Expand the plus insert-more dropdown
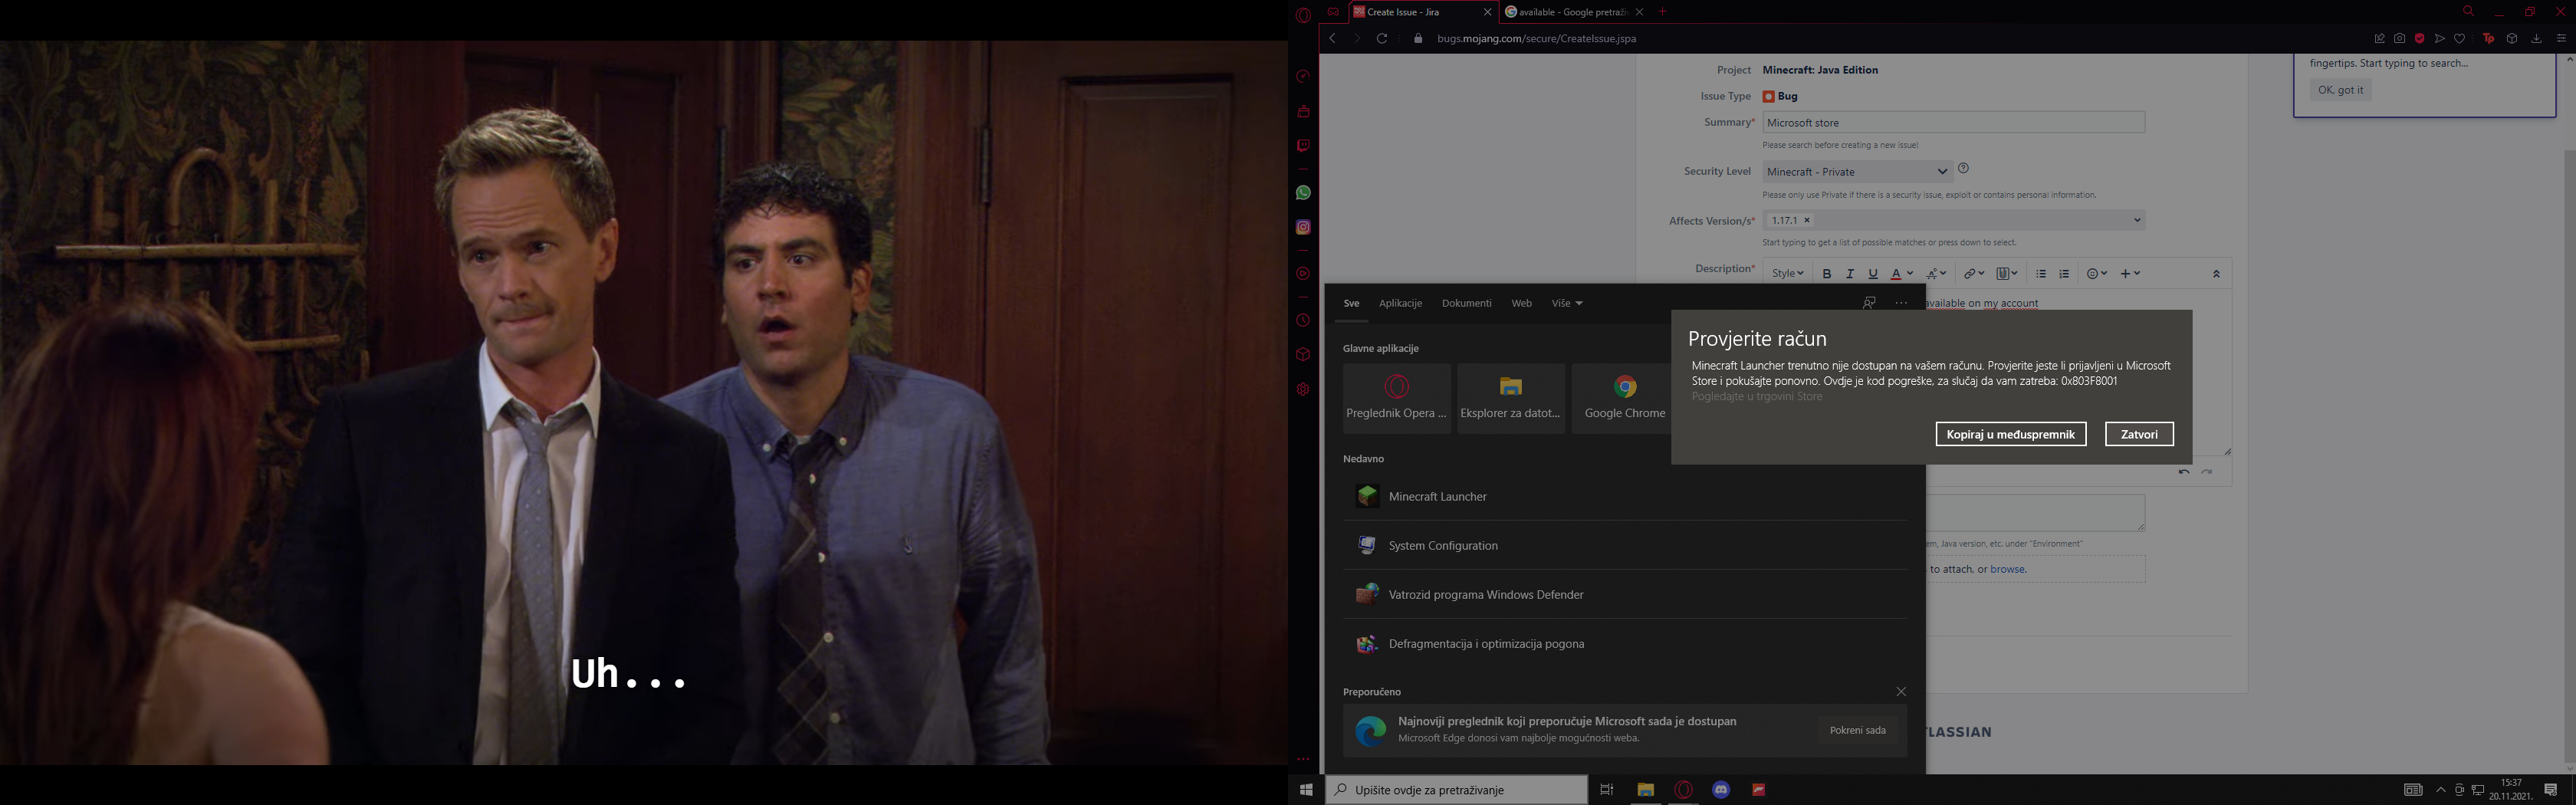2576x805 pixels. point(2130,274)
